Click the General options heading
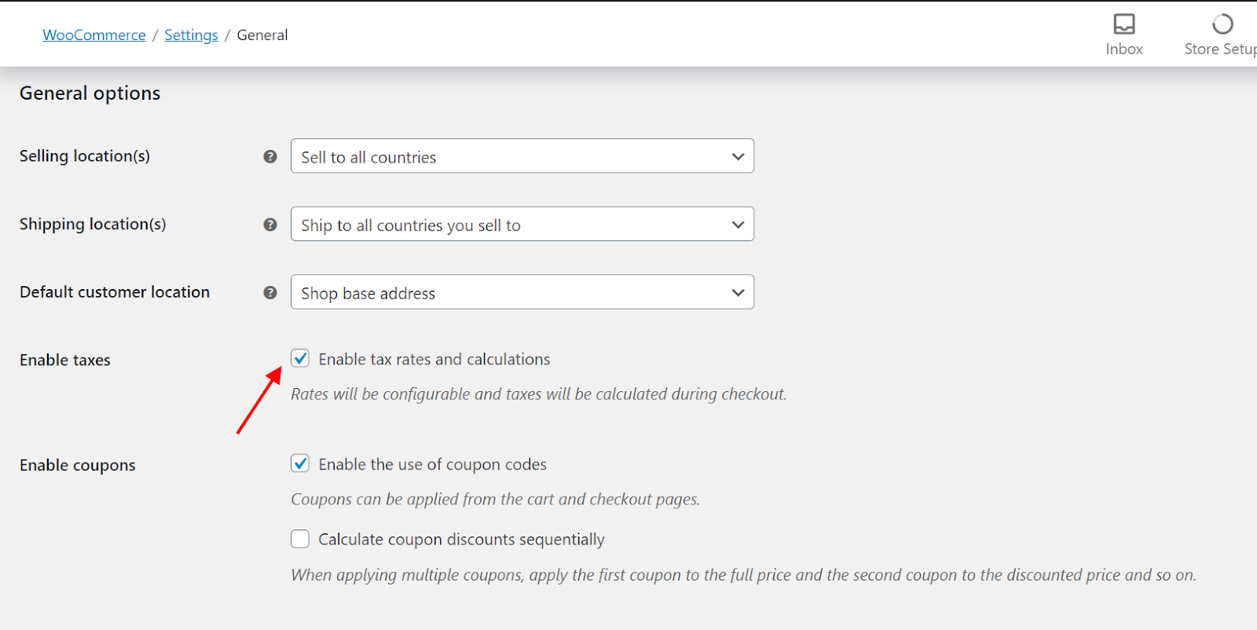The height and width of the screenshot is (630, 1257). (90, 93)
